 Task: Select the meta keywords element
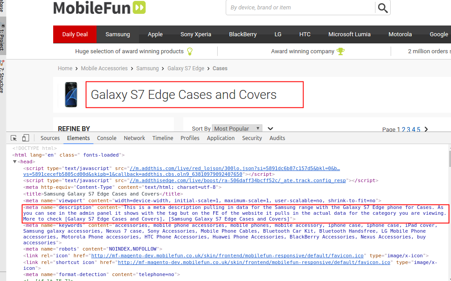[x=230, y=234]
